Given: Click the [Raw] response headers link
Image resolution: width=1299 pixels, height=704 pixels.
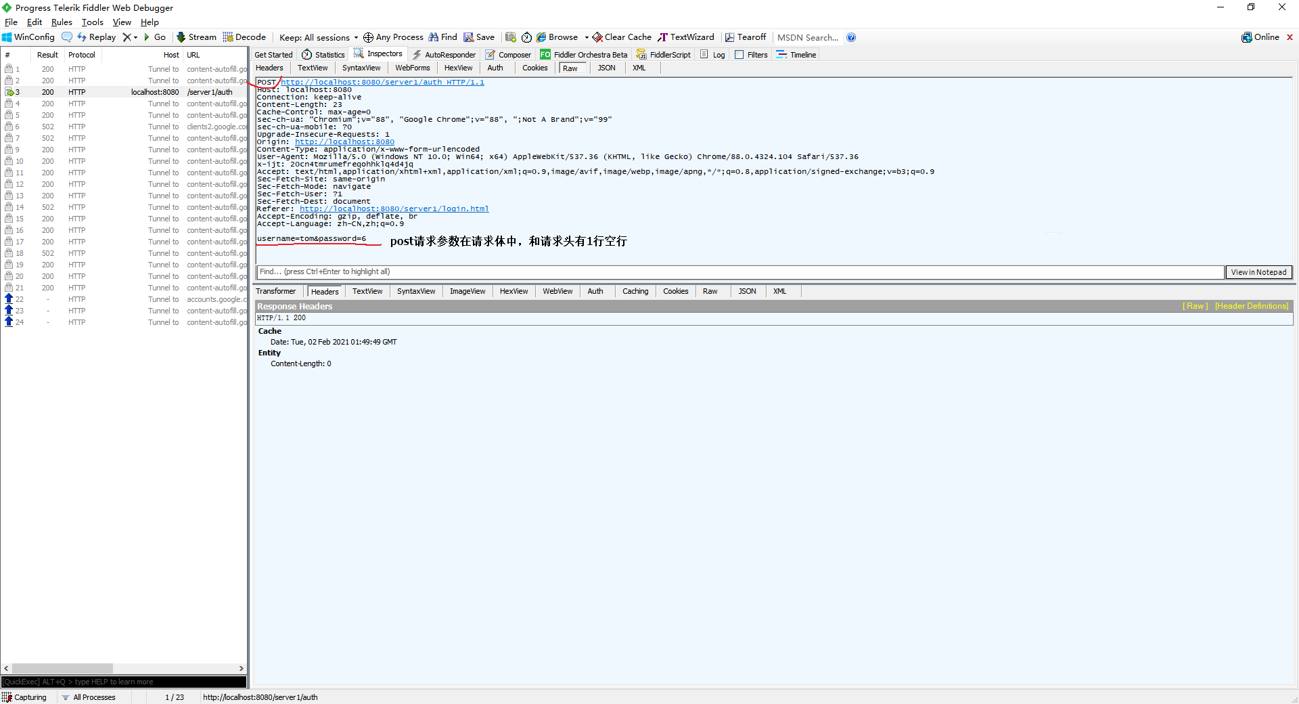Looking at the screenshot, I should [x=1195, y=306].
